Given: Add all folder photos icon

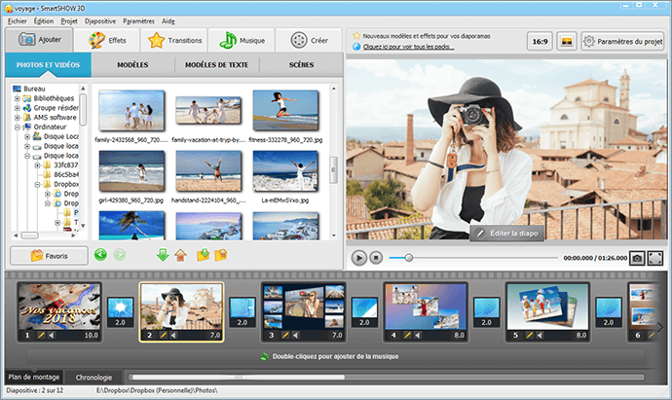Looking at the screenshot, I should pos(203,255).
